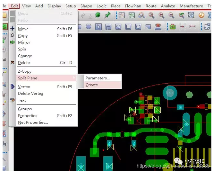Viewport: 213px width, 172px height.
Task: Click the ODB export icon
Action: pyautogui.click(x=207, y=27)
